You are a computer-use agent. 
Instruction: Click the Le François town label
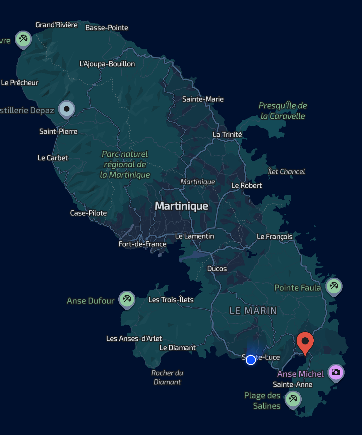(275, 237)
